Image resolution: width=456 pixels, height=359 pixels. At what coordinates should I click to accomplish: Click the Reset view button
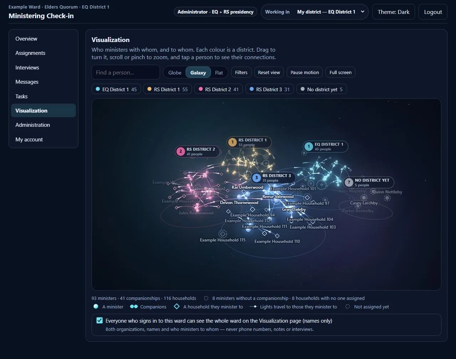pyautogui.click(x=269, y=72)
